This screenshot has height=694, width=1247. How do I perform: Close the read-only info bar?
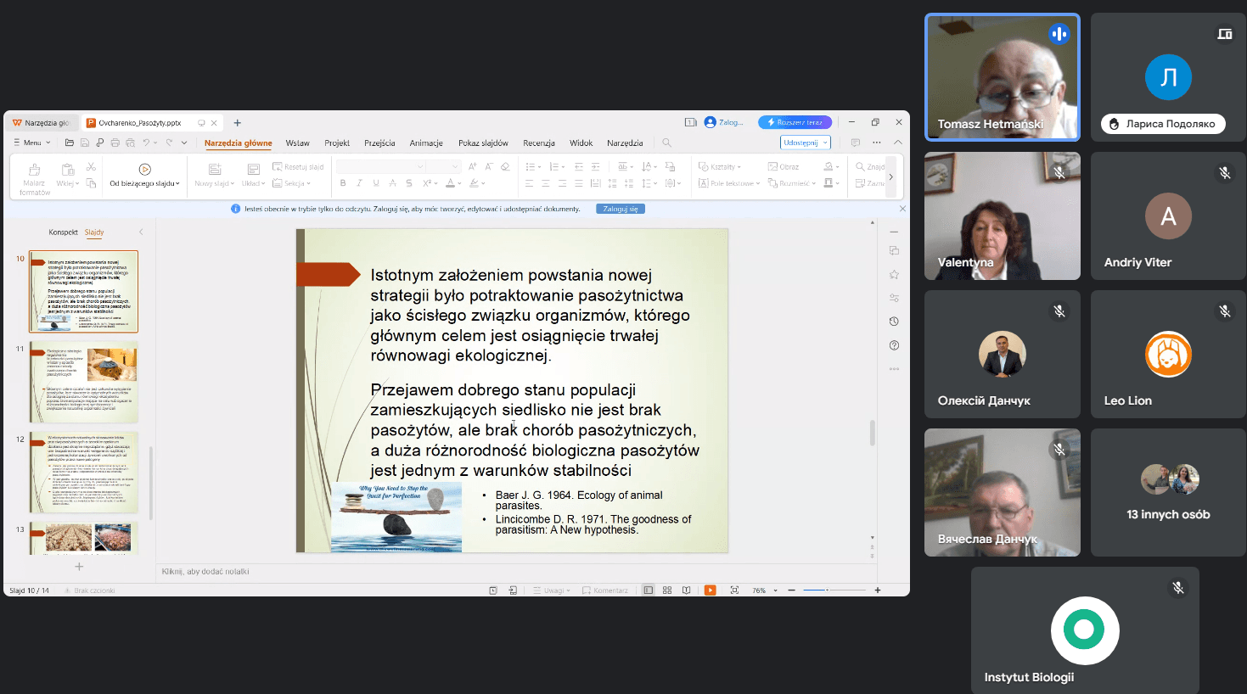point(902,209)
